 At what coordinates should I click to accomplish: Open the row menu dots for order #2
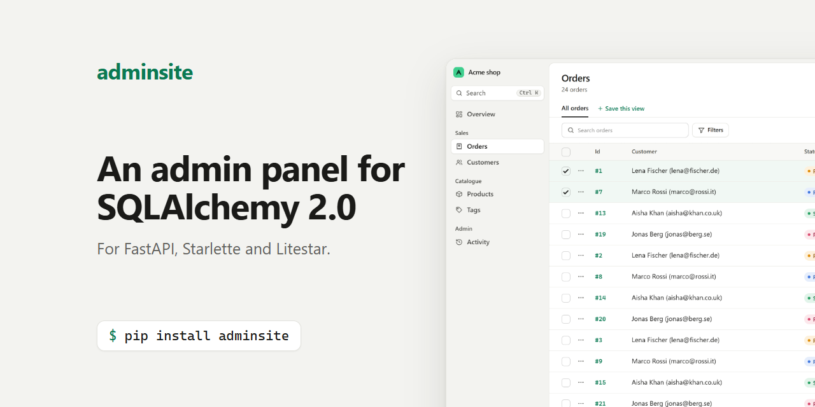[581, 256]
